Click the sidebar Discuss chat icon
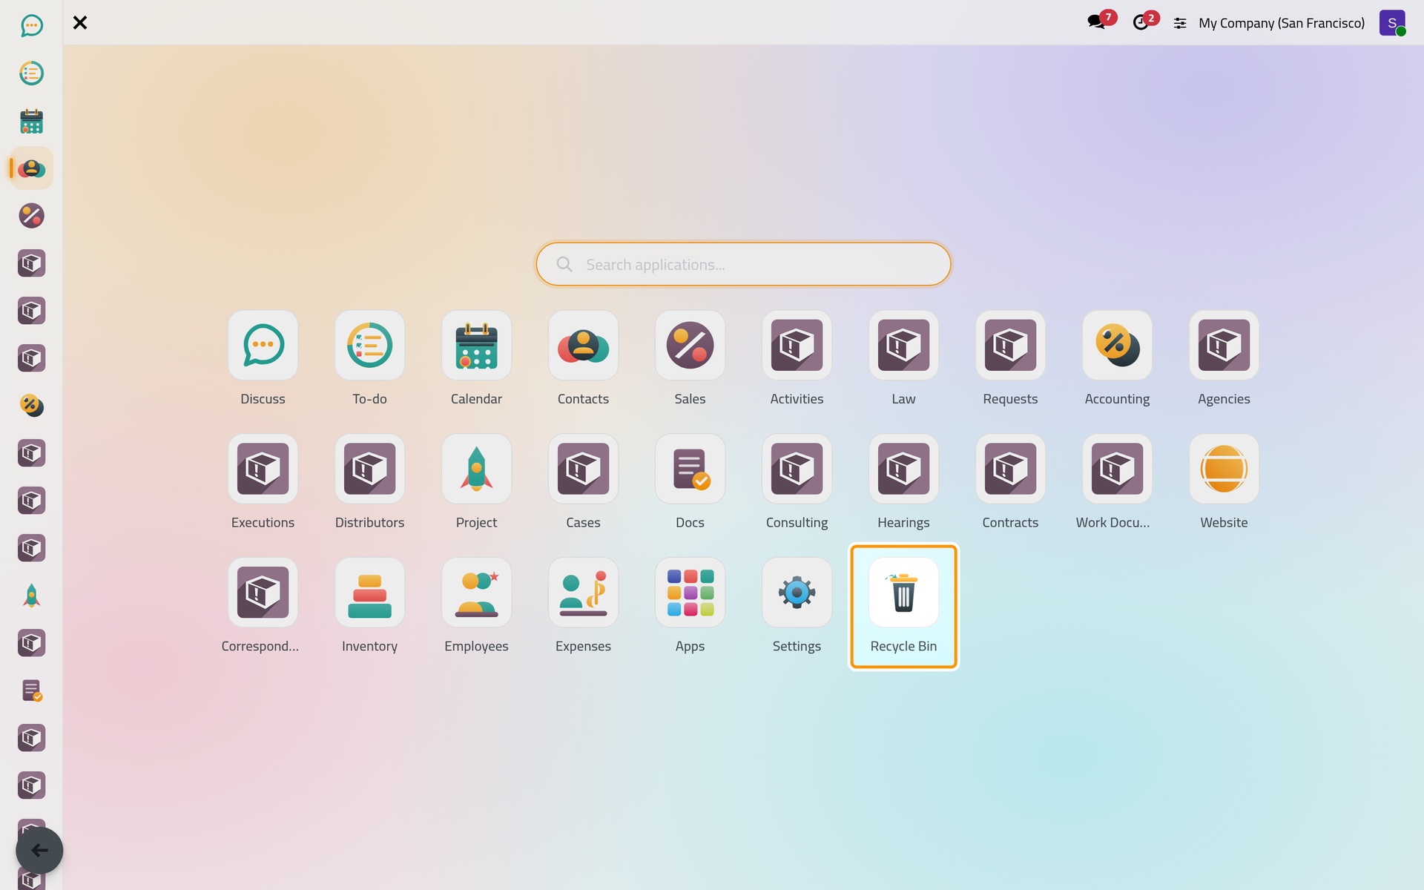 pyautogui.click(x=31, y=26)
